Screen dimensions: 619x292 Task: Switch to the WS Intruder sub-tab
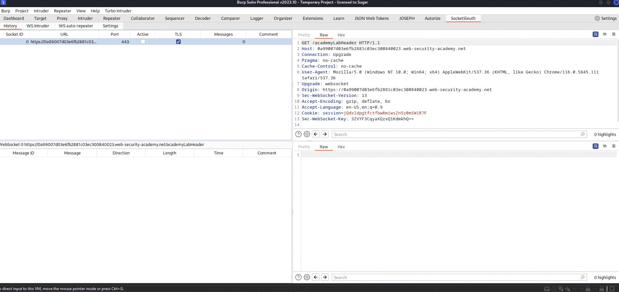[x=38, y=26]
